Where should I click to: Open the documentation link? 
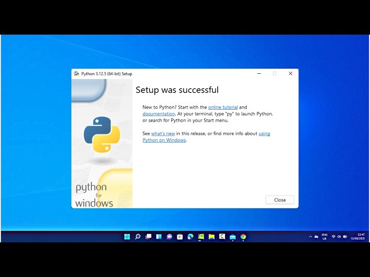point(158,114)
